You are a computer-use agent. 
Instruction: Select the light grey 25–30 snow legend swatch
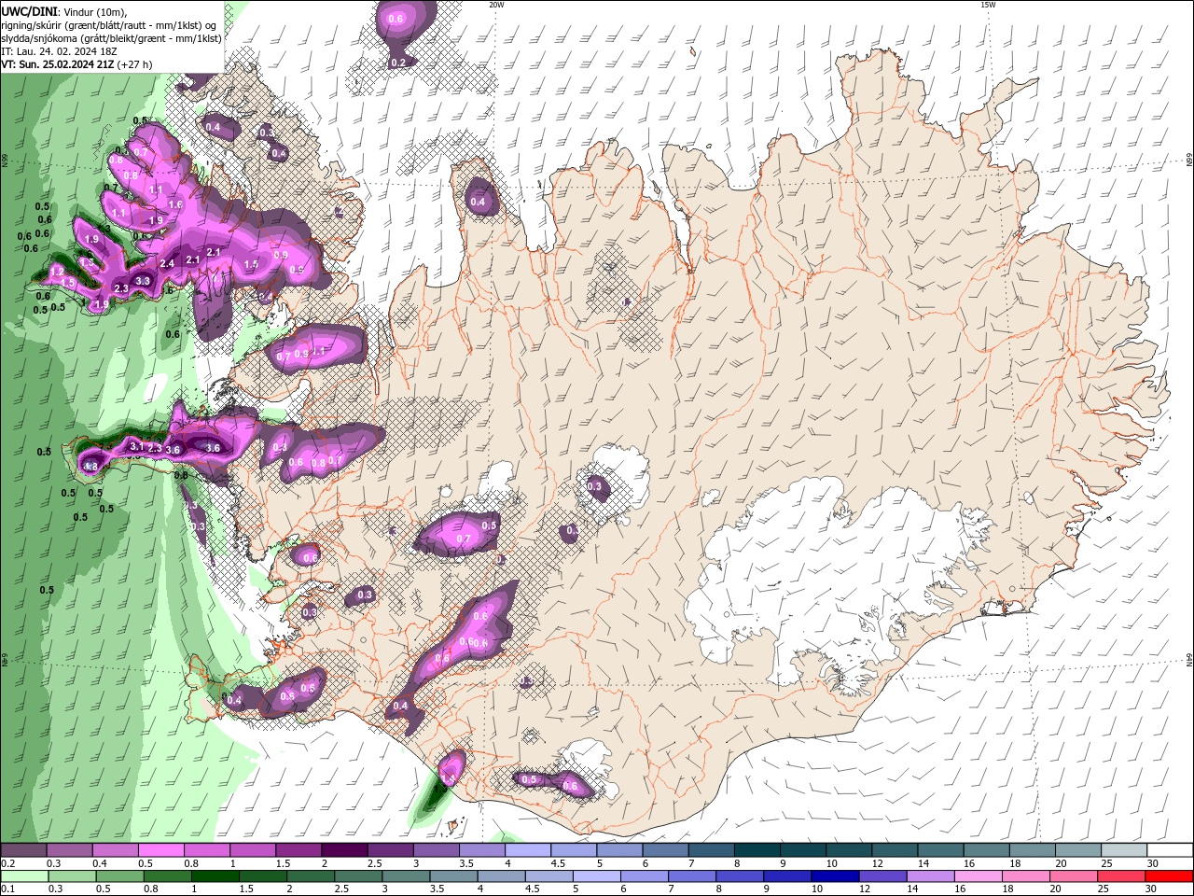[x=1124, y=850]
